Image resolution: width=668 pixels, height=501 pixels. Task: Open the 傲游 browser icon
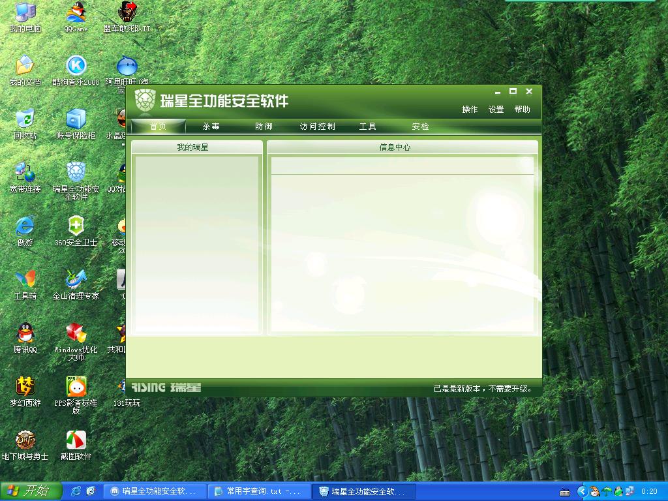pyautogui.click(x=25, y=232)
